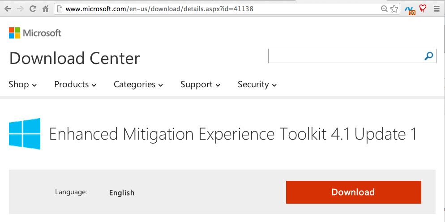Open the Security menu
Screen dimensions: 445x222
click(257, 84)
